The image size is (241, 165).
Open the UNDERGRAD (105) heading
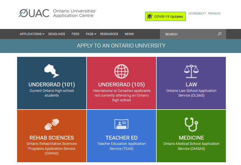pyautogui.click(x=121, y=84)
